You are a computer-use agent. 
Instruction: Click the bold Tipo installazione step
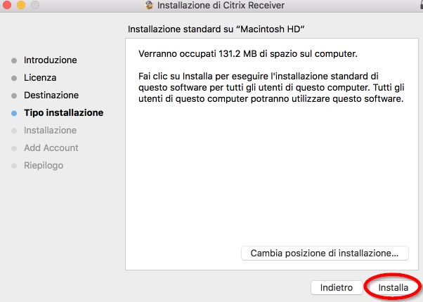pyautogui.click(x=63, y=113)
